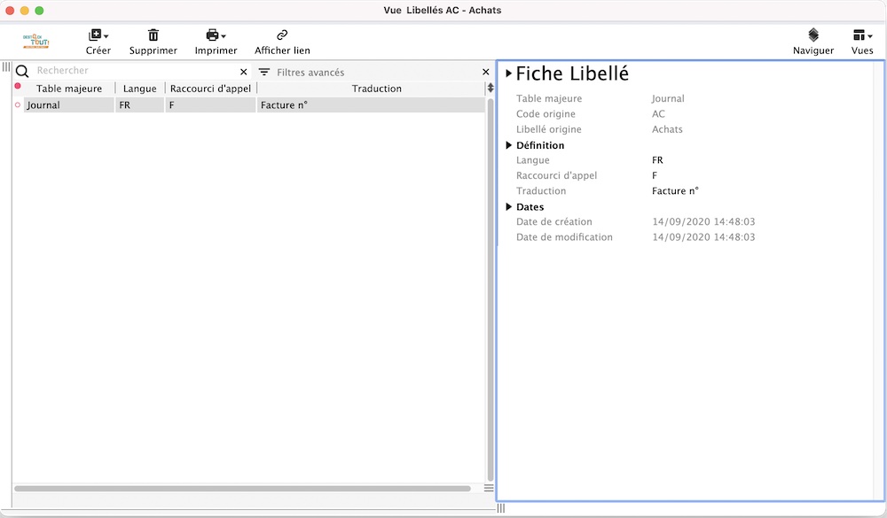Open the Naviguer layers icon
887x518 pixels.
812,35
